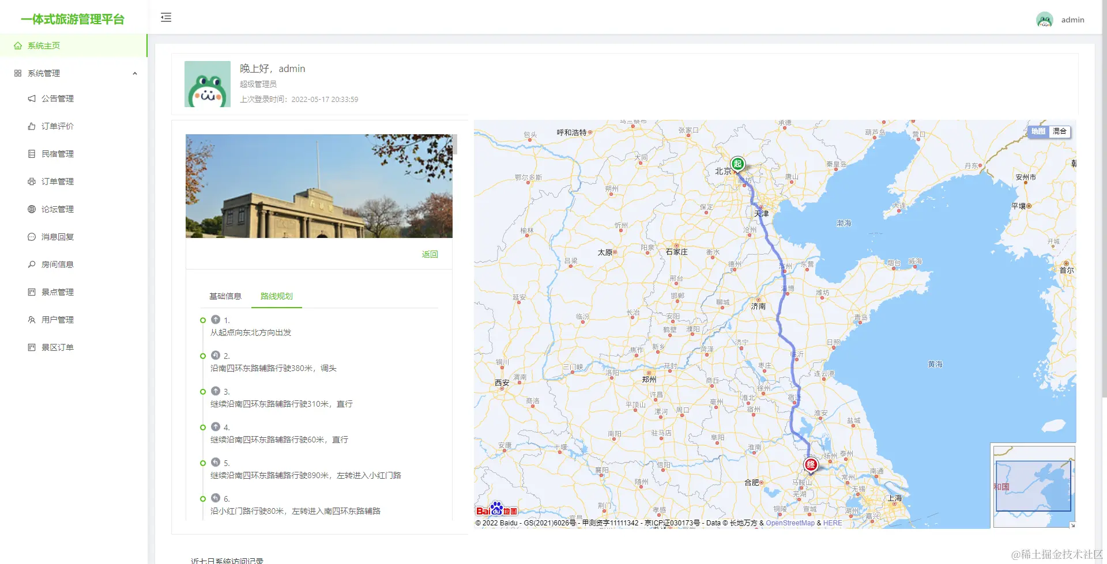Screen dimensions: 1107x564
Task: Click the green start marker 起 on map
Action: (x=737, y=164)
